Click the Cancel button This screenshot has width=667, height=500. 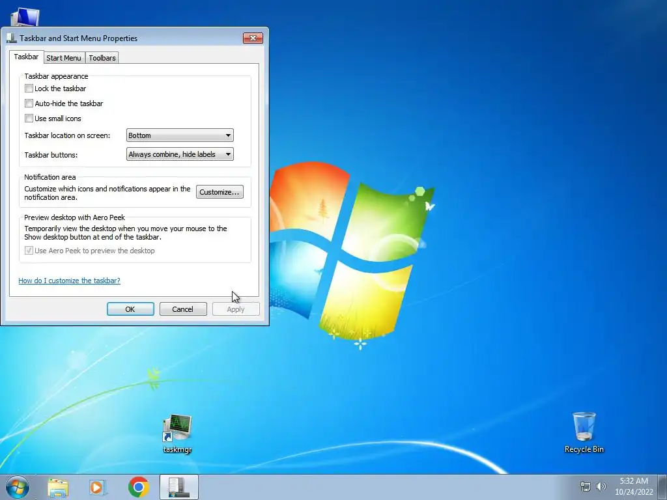tap(183, 309)
